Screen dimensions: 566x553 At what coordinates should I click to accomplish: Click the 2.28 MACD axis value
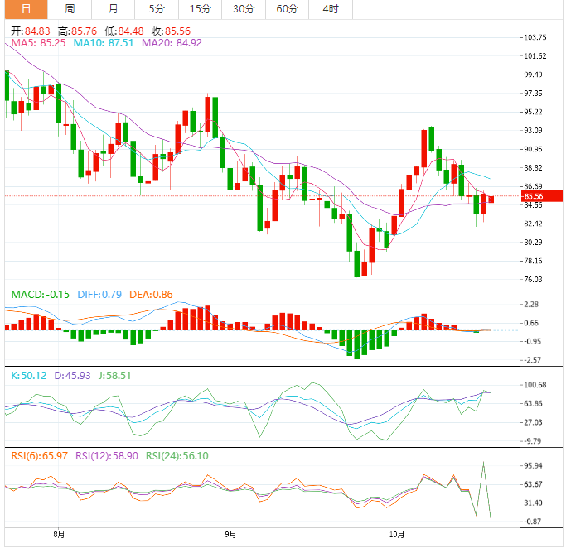click(x=531, y=305)
